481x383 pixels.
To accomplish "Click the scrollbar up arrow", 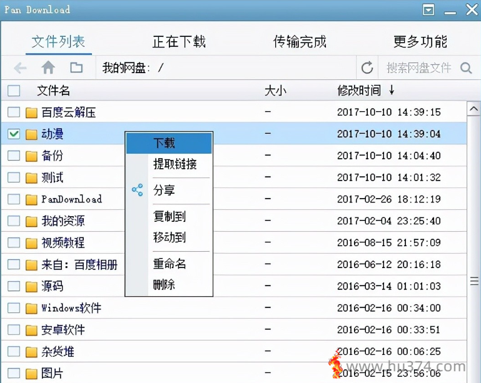I will pyautogui.click(x=474, y=109).
